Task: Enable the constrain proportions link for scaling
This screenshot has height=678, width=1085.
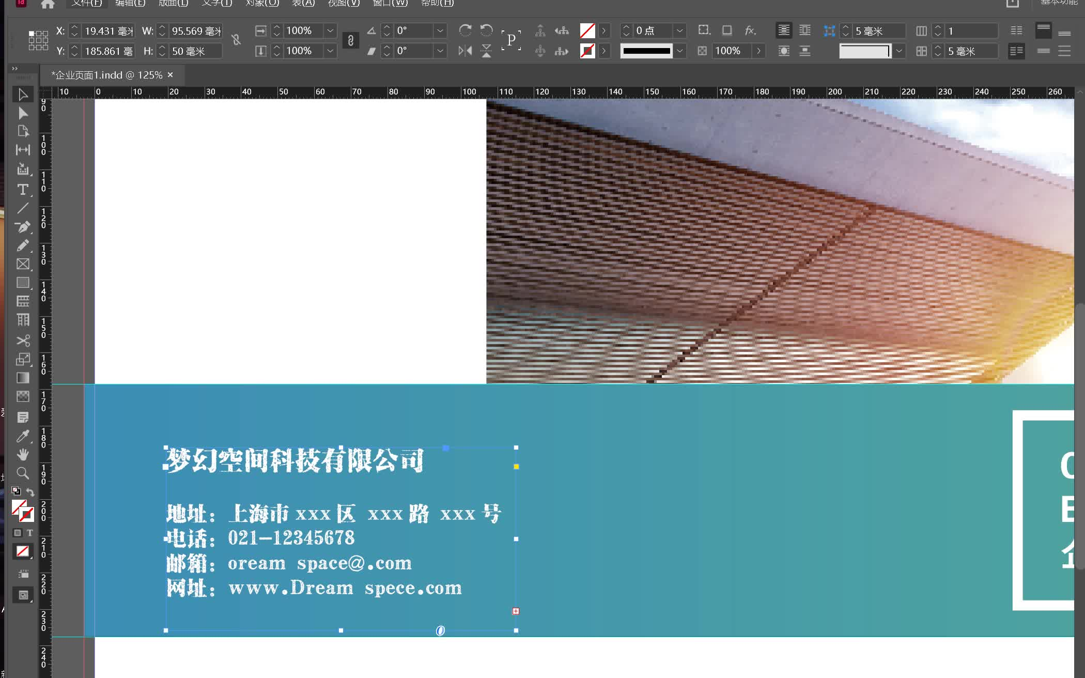Action: point(351,41)
